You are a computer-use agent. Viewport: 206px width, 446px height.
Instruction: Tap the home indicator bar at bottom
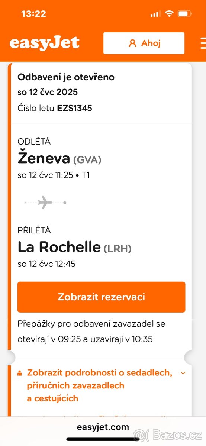point(103,439)
